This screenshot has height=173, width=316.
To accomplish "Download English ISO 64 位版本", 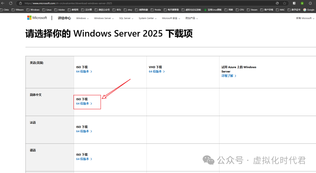I will click(84, 71).
